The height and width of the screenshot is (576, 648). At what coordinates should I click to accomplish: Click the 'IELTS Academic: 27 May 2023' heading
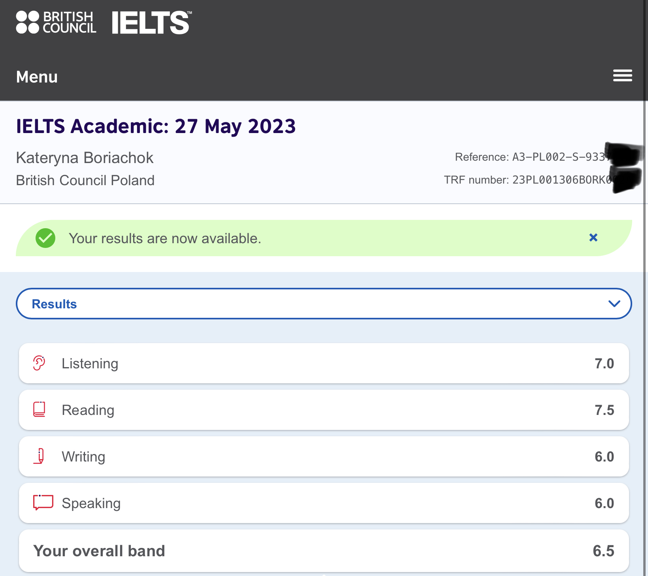[x=156, y=126]
